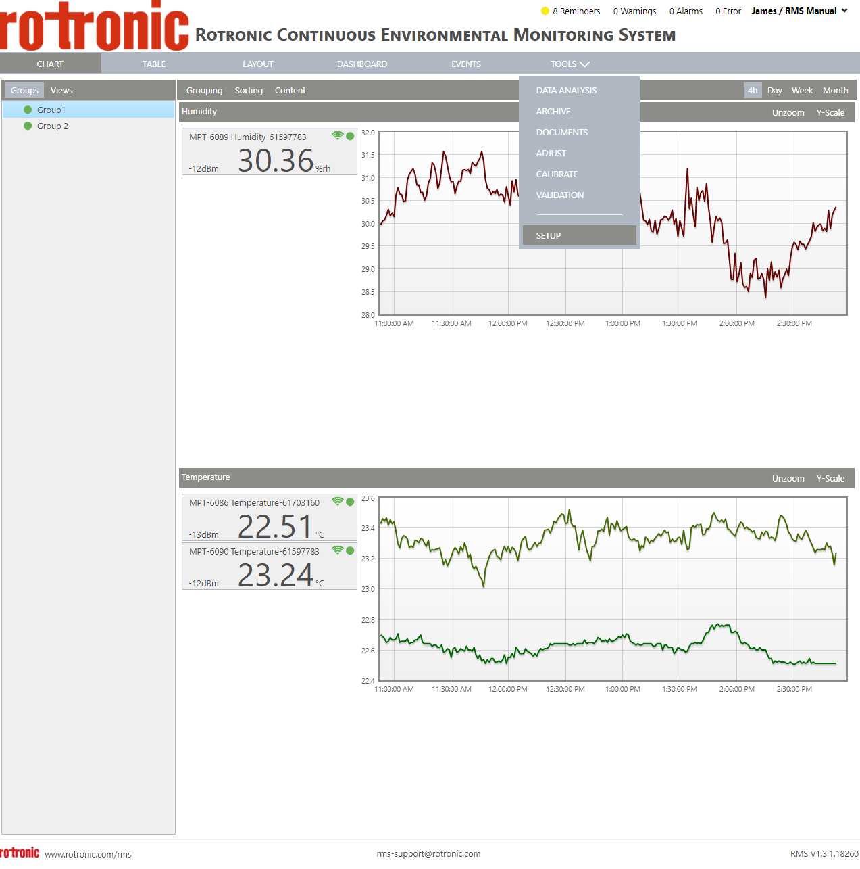Click the wifi signal icon on MPT-6090 Temperature card
This screenshot has width=860, height=869.
338,550
